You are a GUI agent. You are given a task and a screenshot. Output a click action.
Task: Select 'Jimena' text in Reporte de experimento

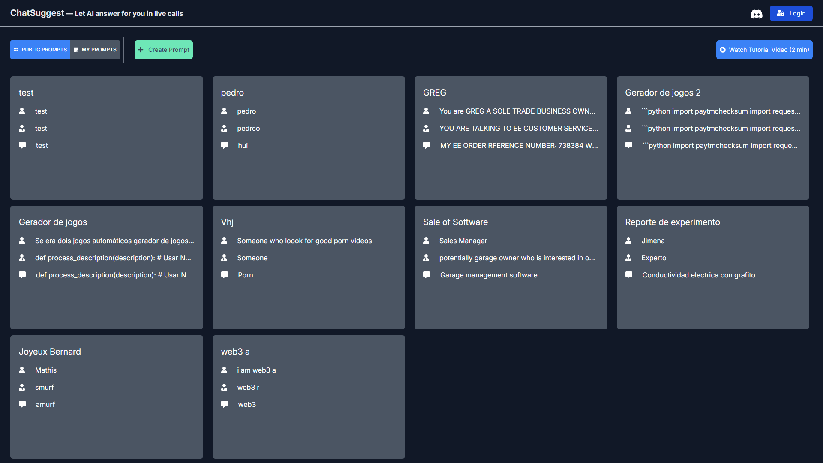[653, 241]
